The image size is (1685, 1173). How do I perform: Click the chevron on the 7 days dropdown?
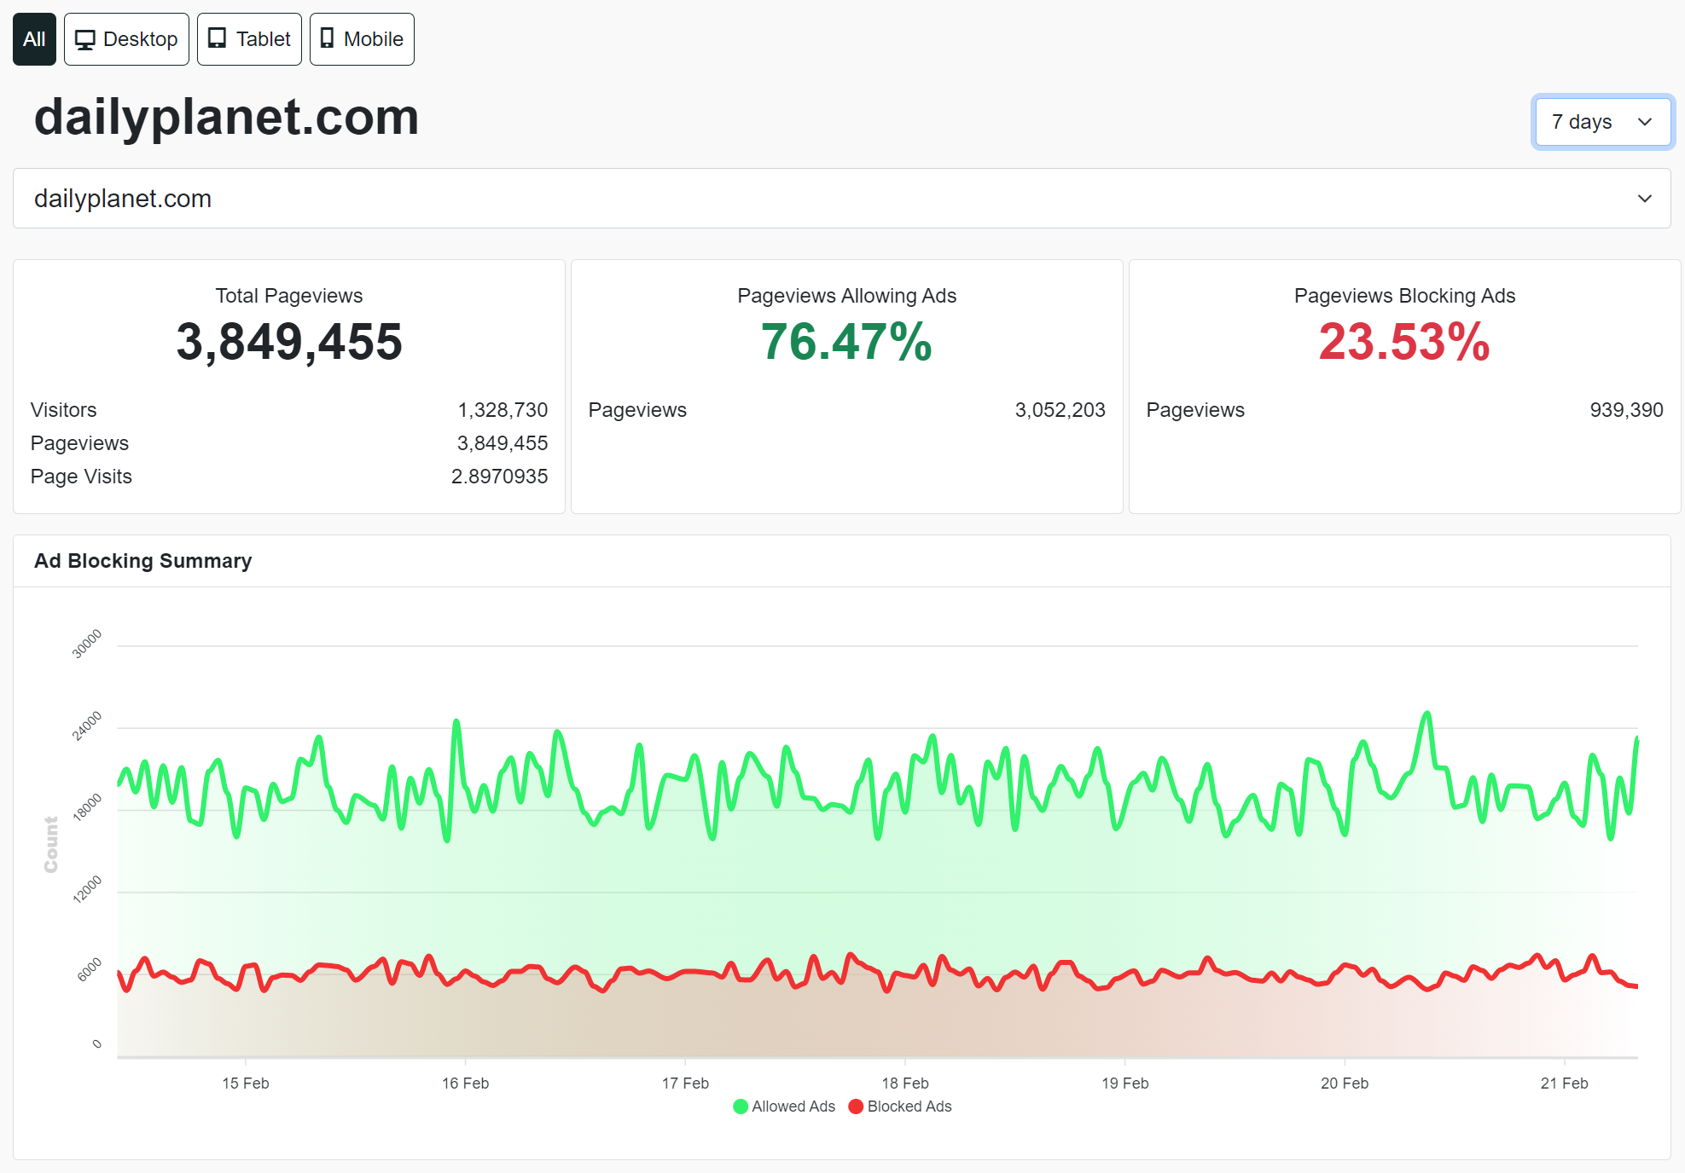(1645, 122)
